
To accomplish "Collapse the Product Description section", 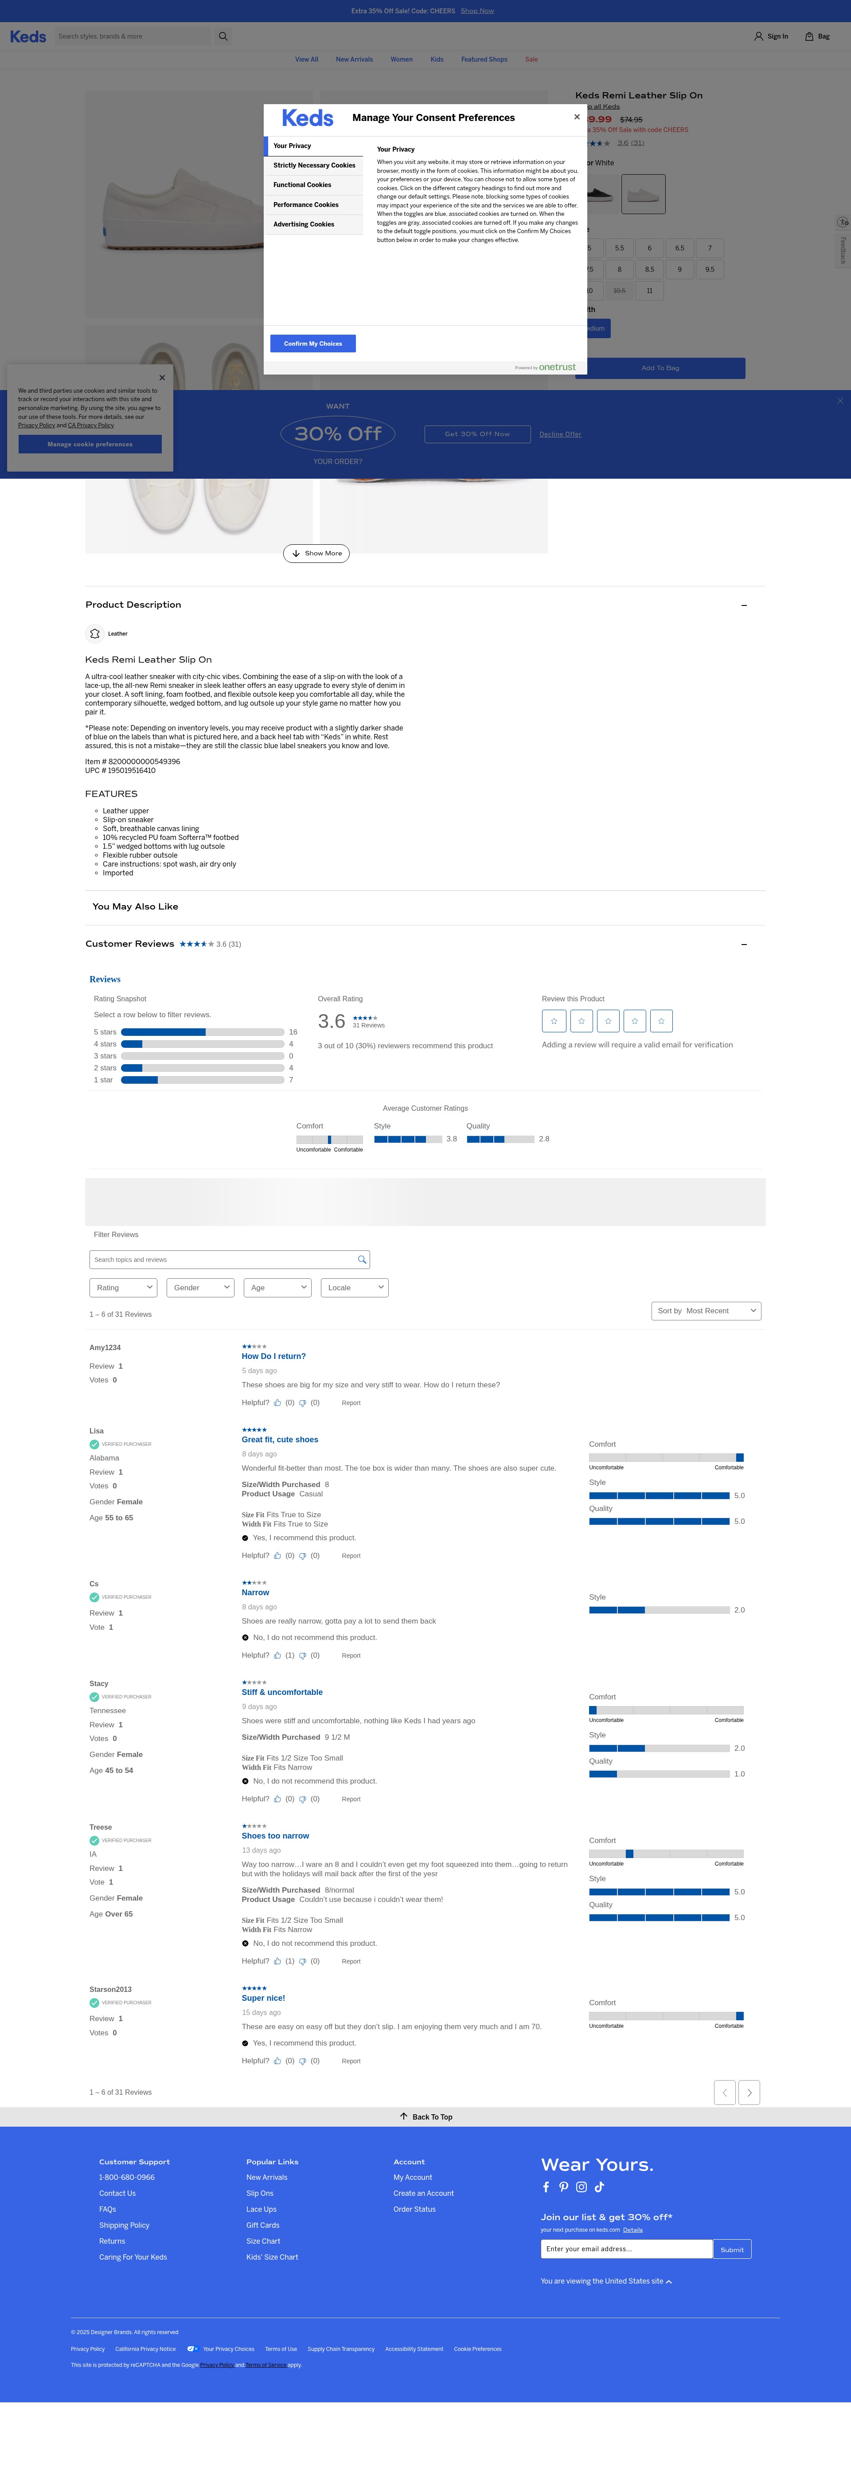I will pos(744,605).
